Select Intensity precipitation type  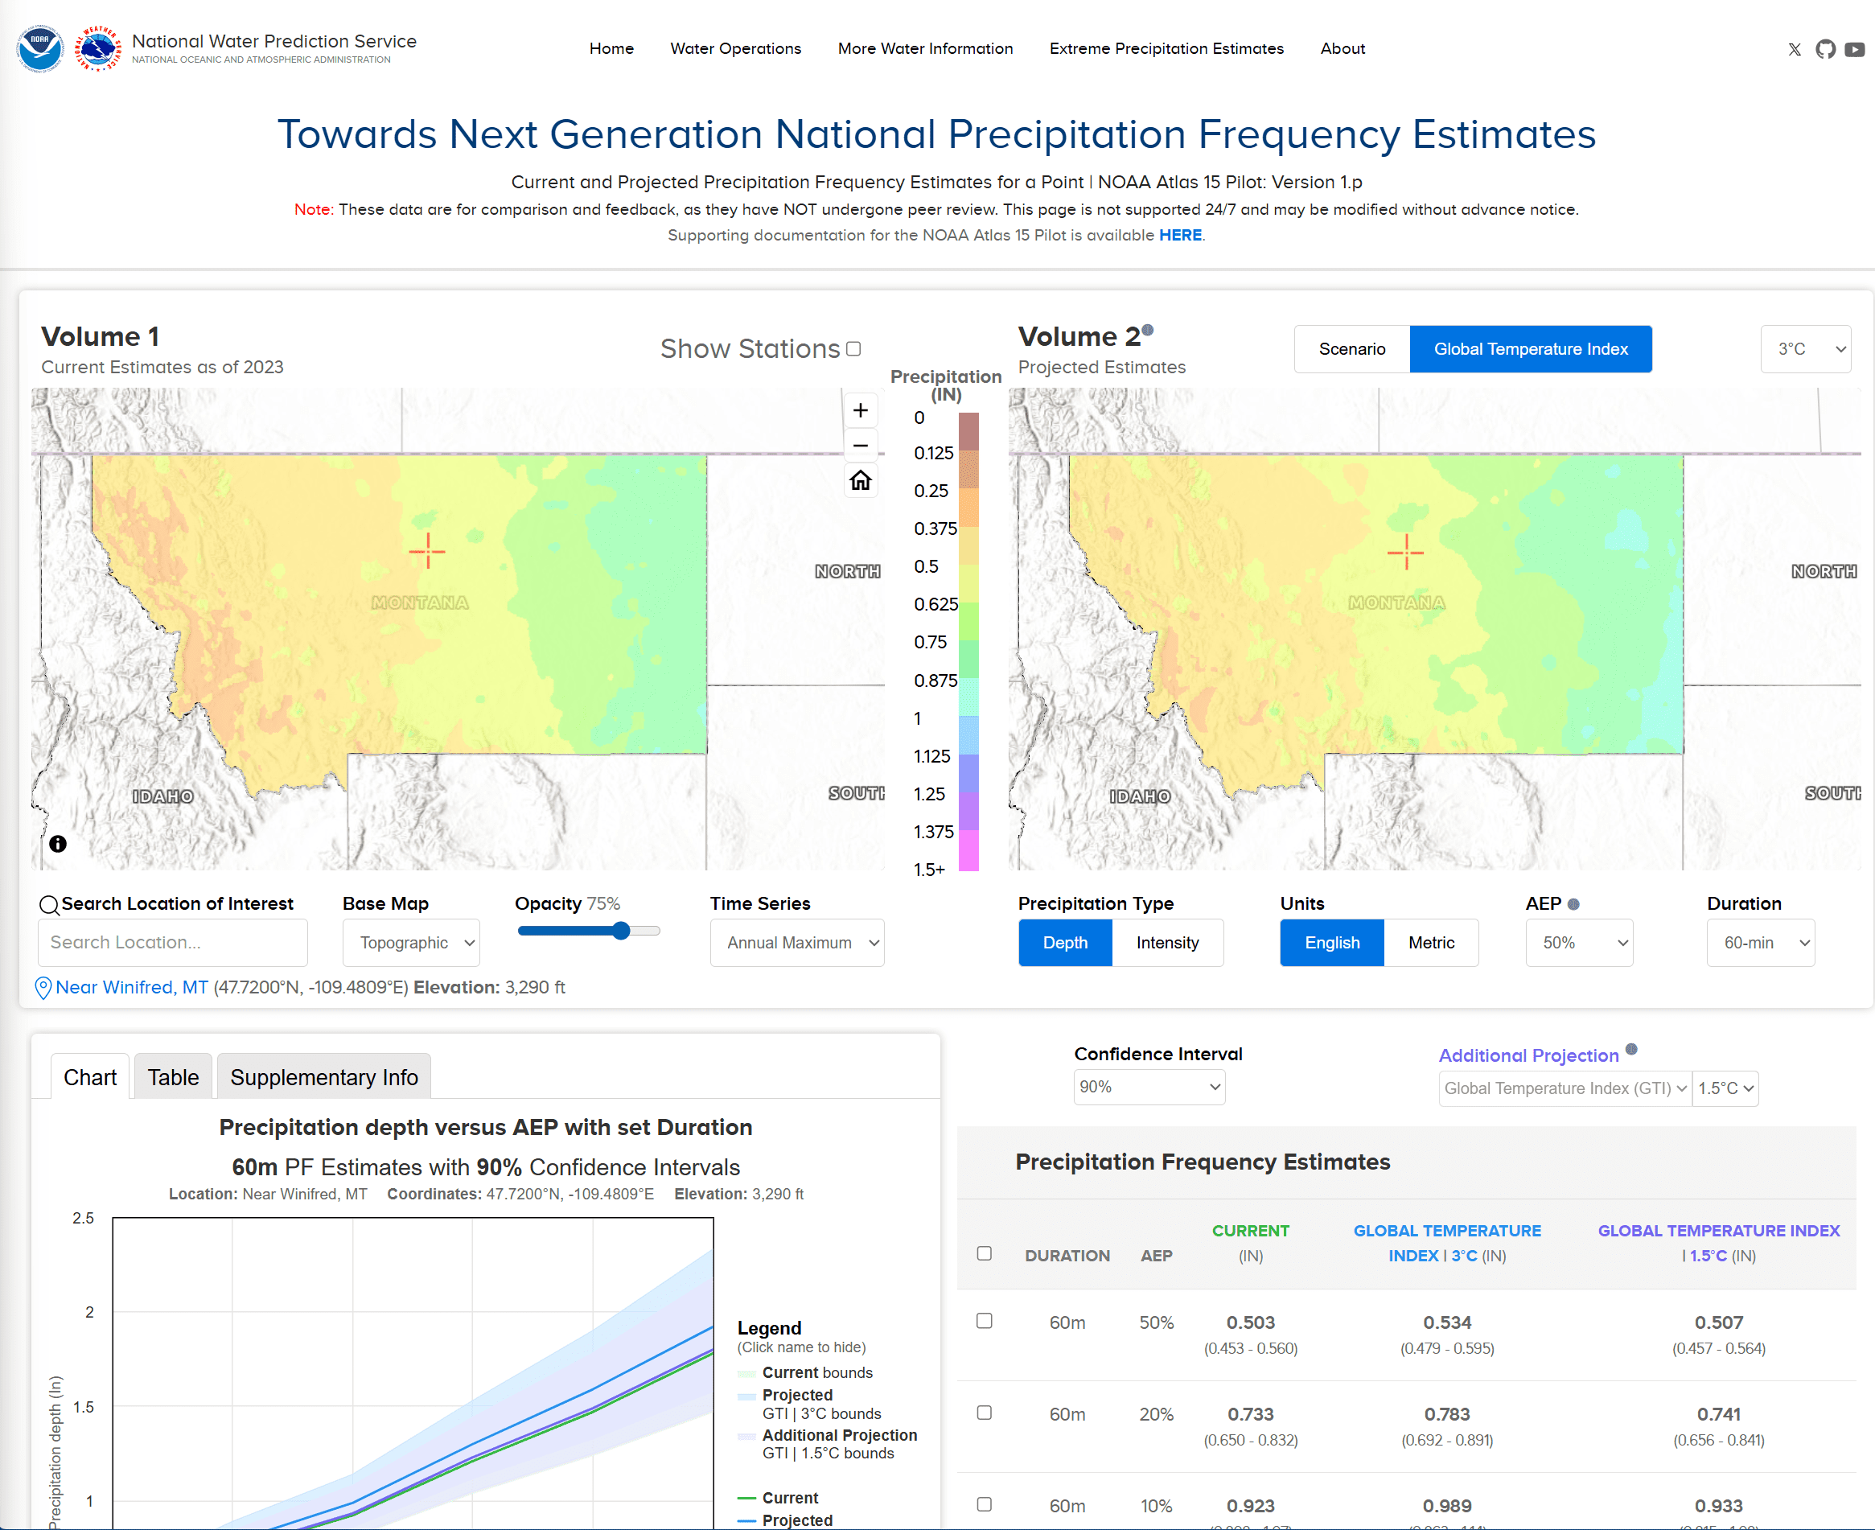pos(1167,942)
